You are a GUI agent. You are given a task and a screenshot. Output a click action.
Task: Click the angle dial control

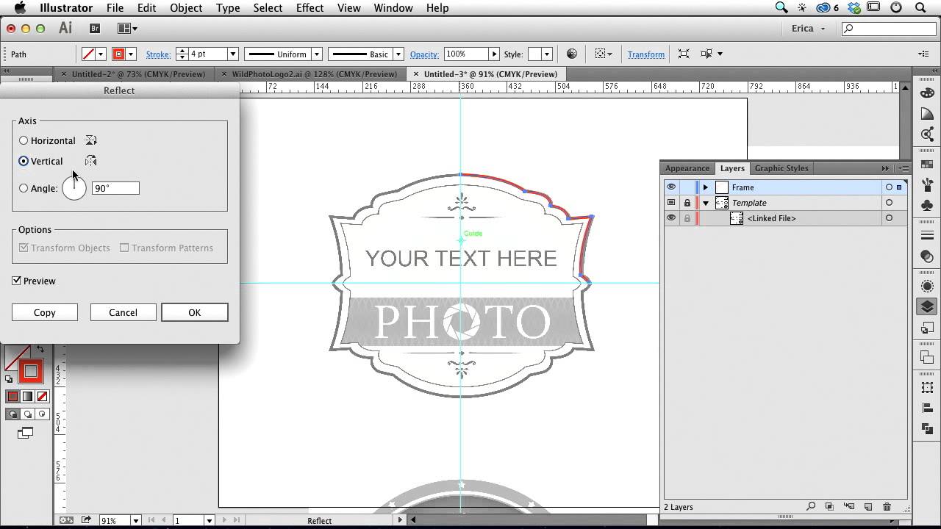74,188
